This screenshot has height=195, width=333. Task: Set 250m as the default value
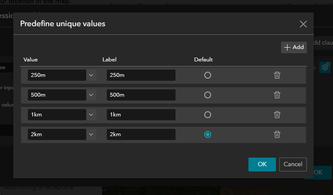pos(208,75)
